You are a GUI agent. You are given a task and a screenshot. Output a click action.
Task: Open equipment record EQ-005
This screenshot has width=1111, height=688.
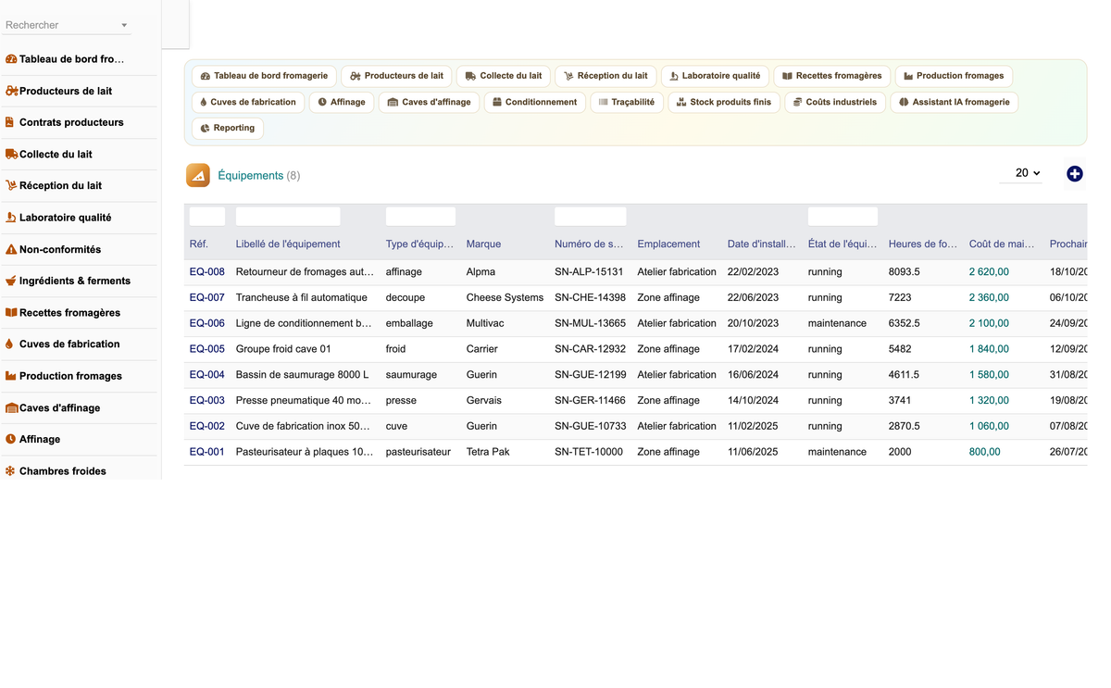coord(207,349)
